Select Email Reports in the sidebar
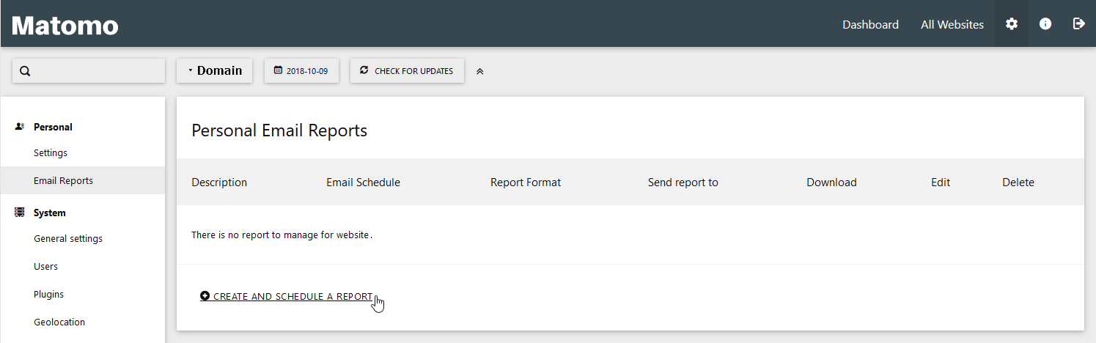The height and width of the screenshot is (343, 1096). click(63, 180)
